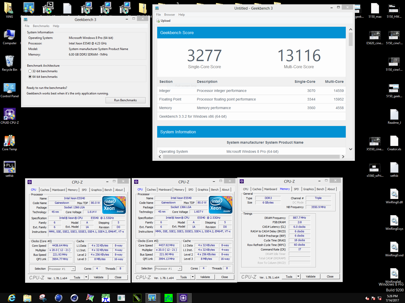Select WinRing0.sys file icon

(x=394, y=223)
